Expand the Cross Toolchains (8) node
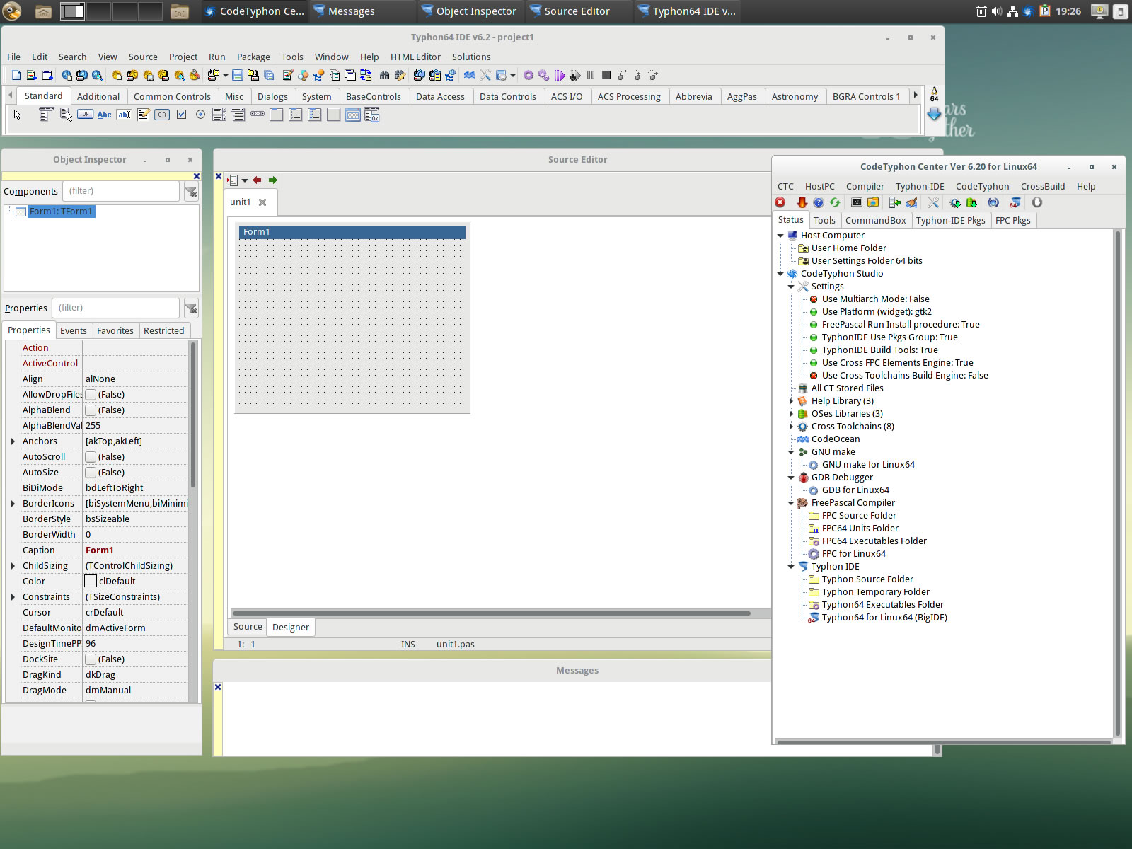This screenshot has width=1132, height=849. [x=791, y=427]
